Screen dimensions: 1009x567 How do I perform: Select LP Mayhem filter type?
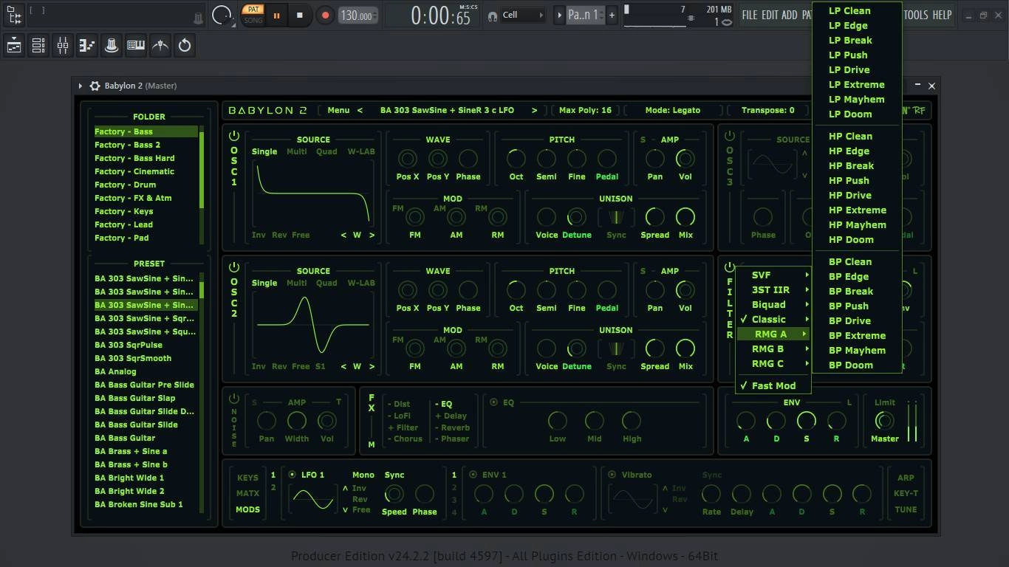(857, 99)
